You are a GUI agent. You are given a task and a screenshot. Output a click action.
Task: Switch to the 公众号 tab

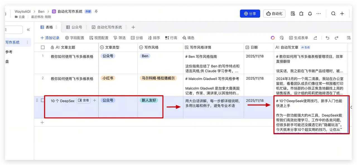coord(74,27)
